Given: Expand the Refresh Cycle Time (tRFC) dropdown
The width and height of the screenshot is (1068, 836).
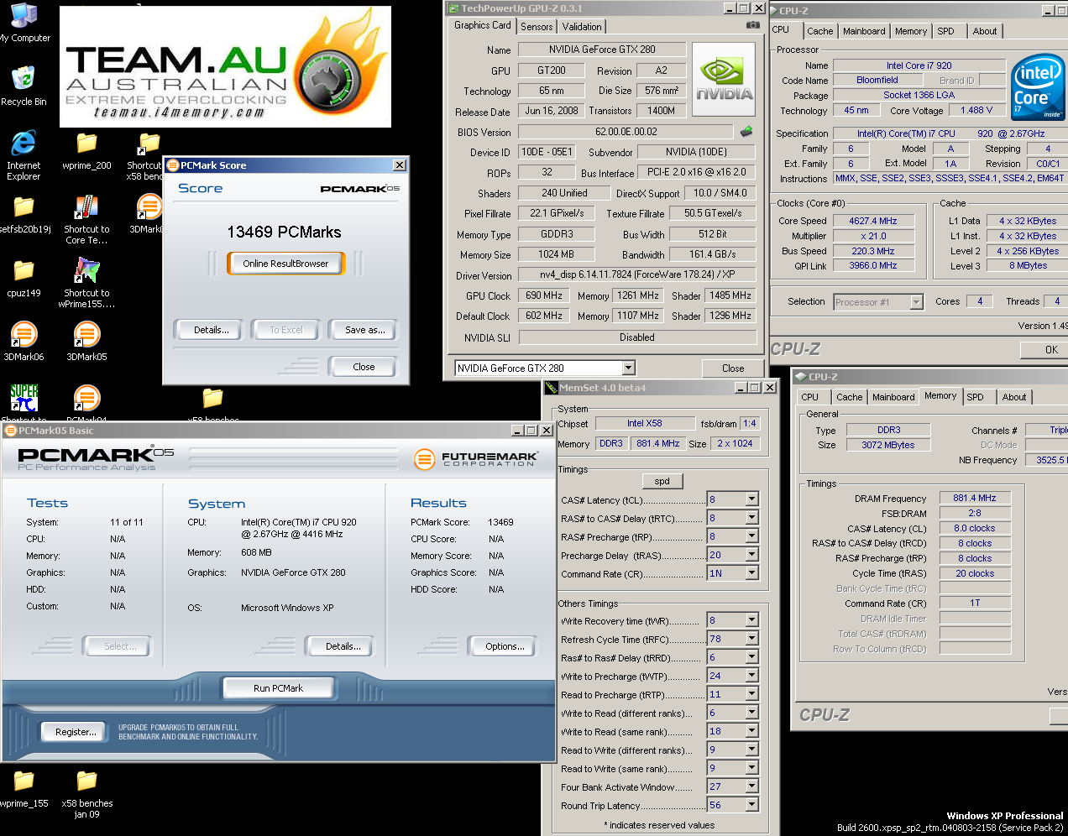Looking at the screenshot, I should pos(751,639).
